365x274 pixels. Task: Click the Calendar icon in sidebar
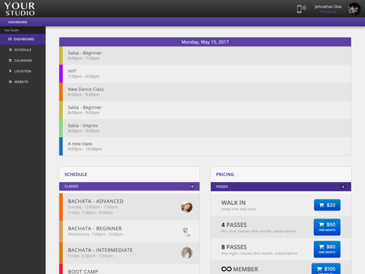tap(10, 60)
